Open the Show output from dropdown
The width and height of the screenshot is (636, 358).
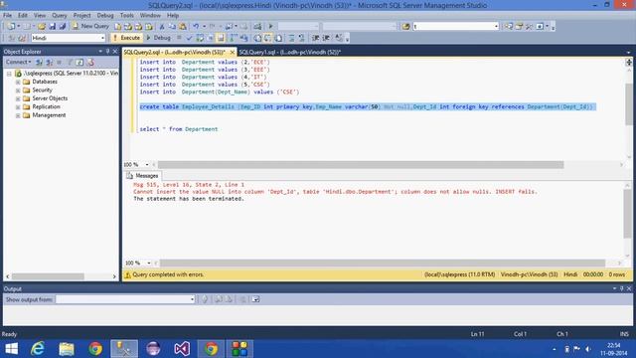(x=192, y=299)
